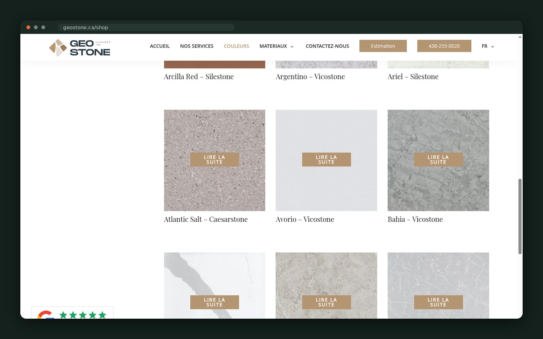Image resolution: width=543 pixels, height=339 pixels.
Task: Open the Ariel – Silestone title
Action: (413, 77)
